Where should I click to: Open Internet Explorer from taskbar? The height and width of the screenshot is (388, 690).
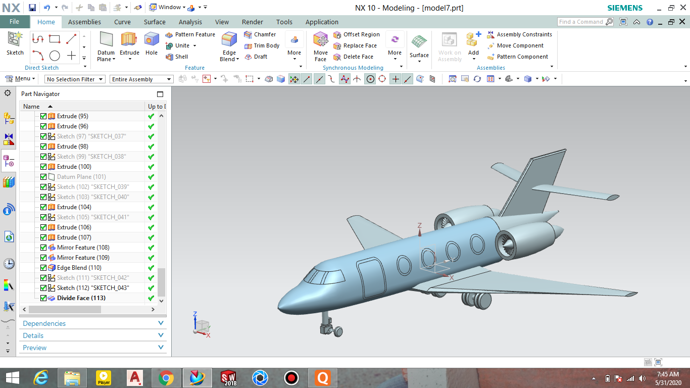point(41,378)
